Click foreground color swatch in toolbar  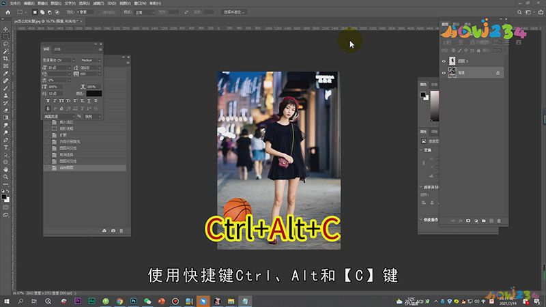click(4, 197)
